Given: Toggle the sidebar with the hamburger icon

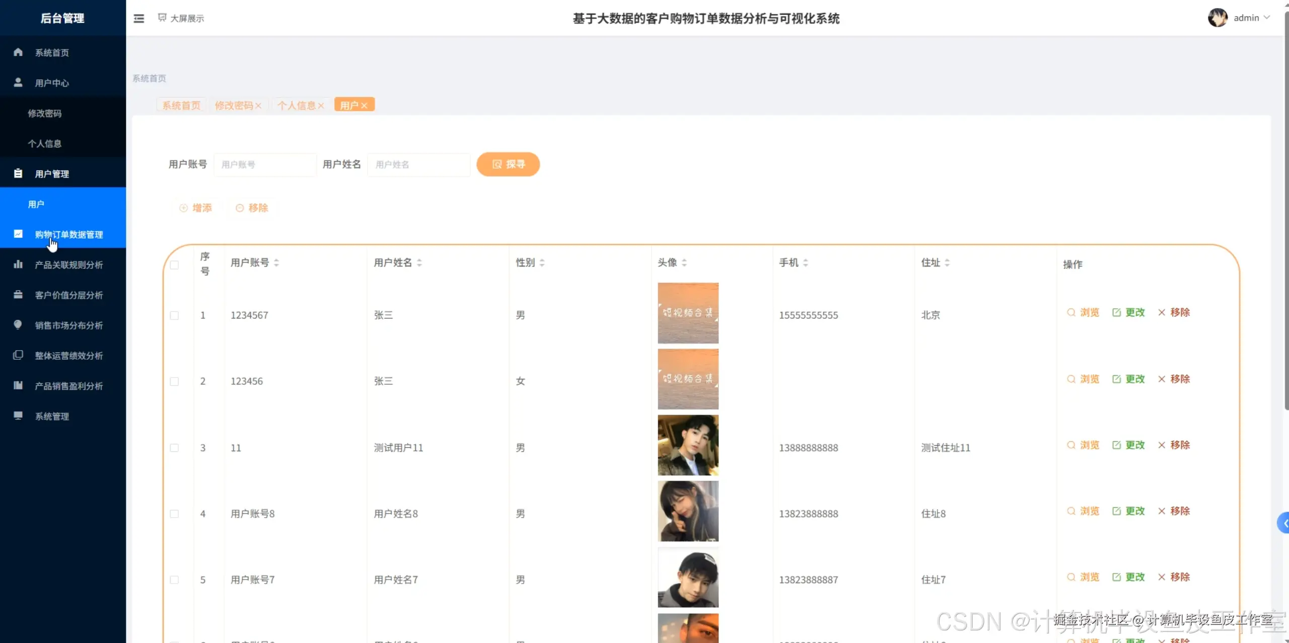Looking at the screenshot, I should tap(138, 18).
